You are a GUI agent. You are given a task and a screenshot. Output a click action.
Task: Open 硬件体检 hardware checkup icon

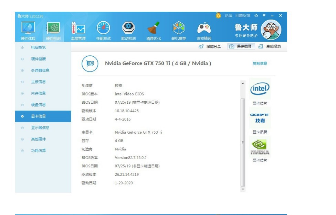(x=28, y=31)
